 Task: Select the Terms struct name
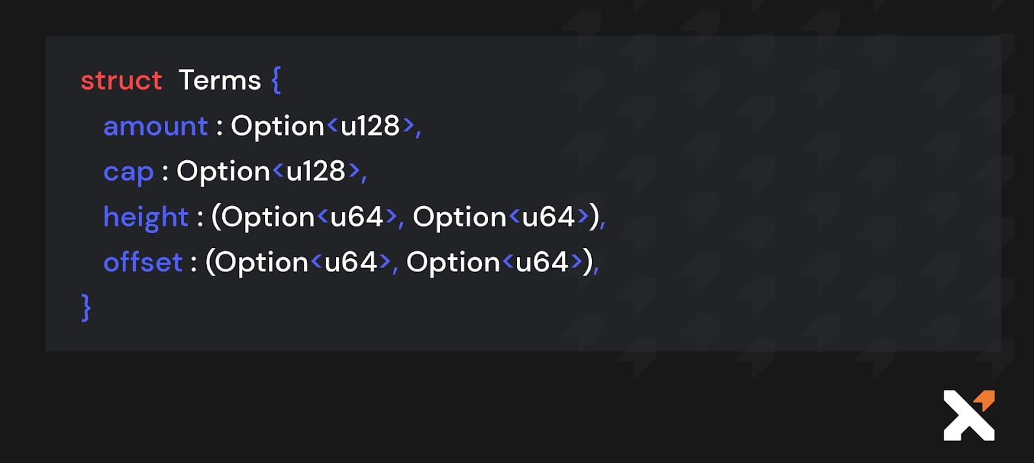tap(220, 81)
